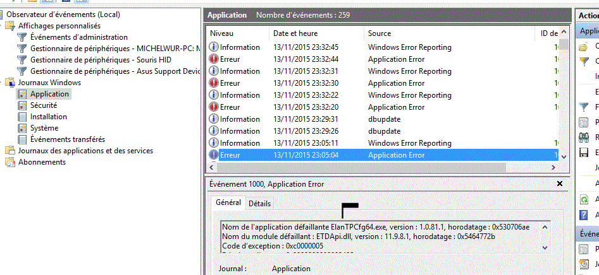
Task: Select the dbupdate event at 23:29:31
Action: [383, 119]
